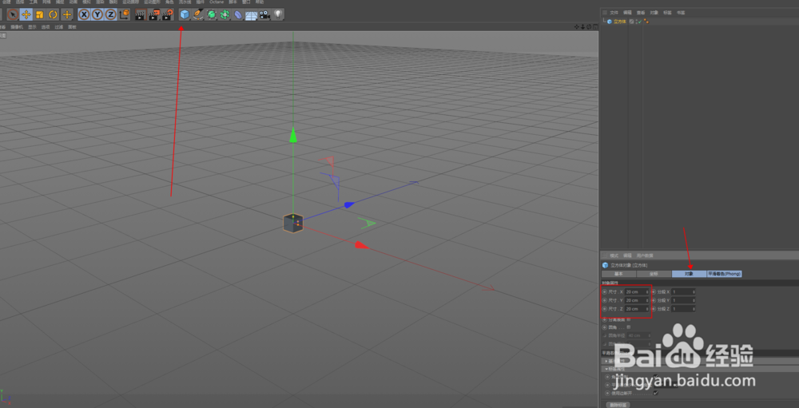Click the 尺寸 Y size field
The image size is (799, 408).
[x=637, y=300]
